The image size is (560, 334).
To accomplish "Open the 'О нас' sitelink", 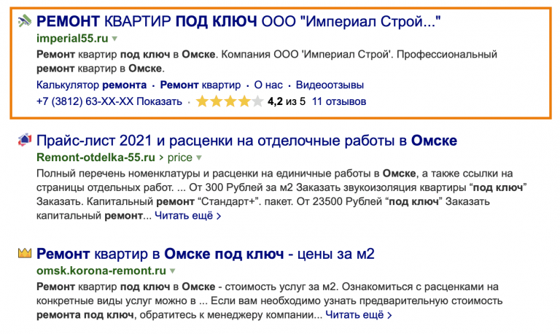I will click(268, 85).
